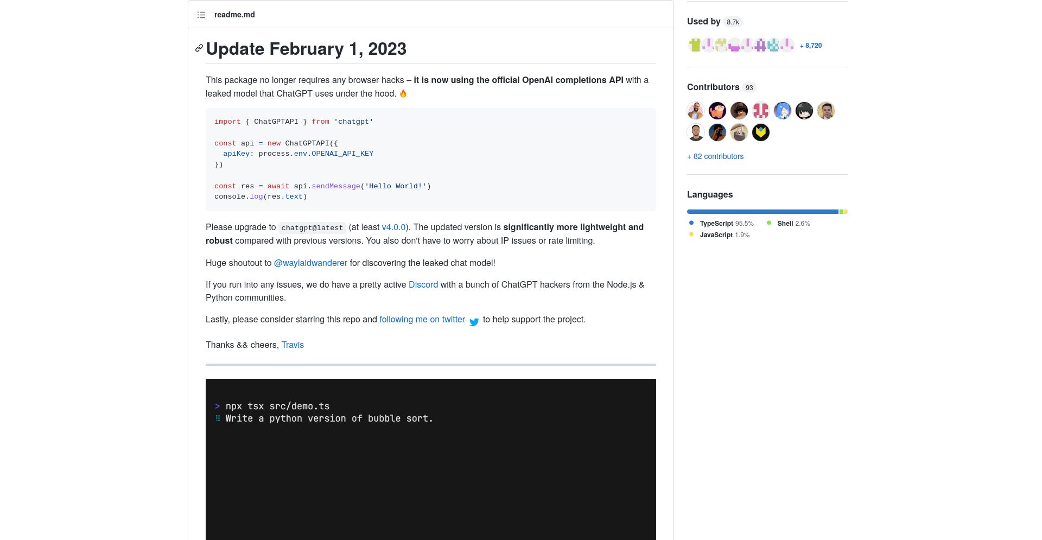
Task: Open the Contributors heading link
Action: (713, 87)
